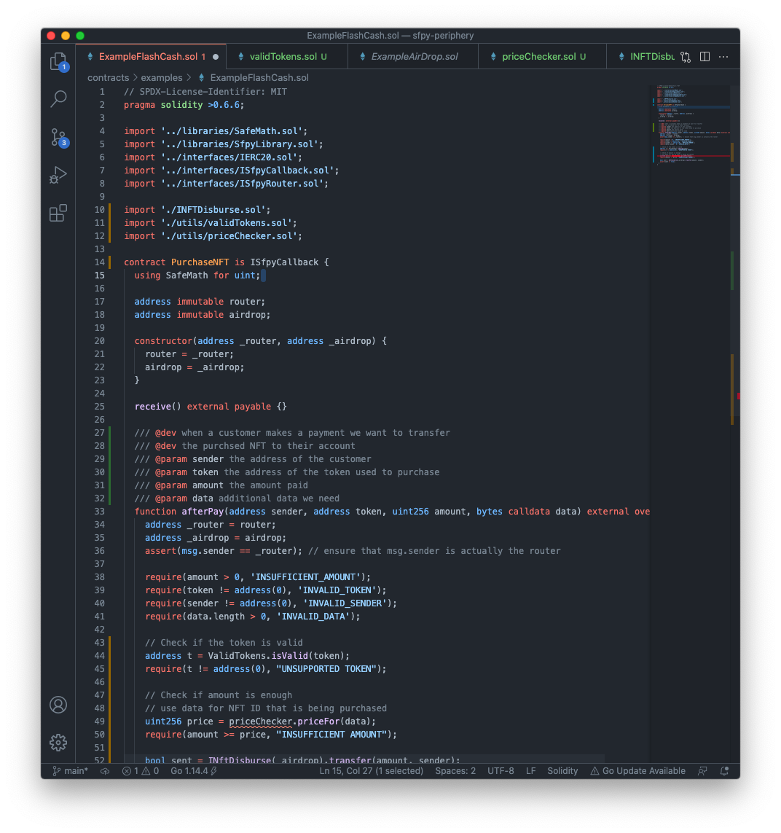The height and width of the screenshot is (833, 781).
Task: Switch to the ExampleAirDrop.sol tab
Action: click(413, 56)
